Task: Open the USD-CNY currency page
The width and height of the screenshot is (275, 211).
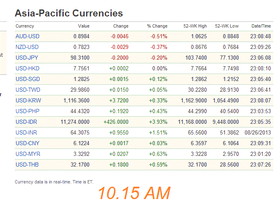Action: [x=27, y=143]
